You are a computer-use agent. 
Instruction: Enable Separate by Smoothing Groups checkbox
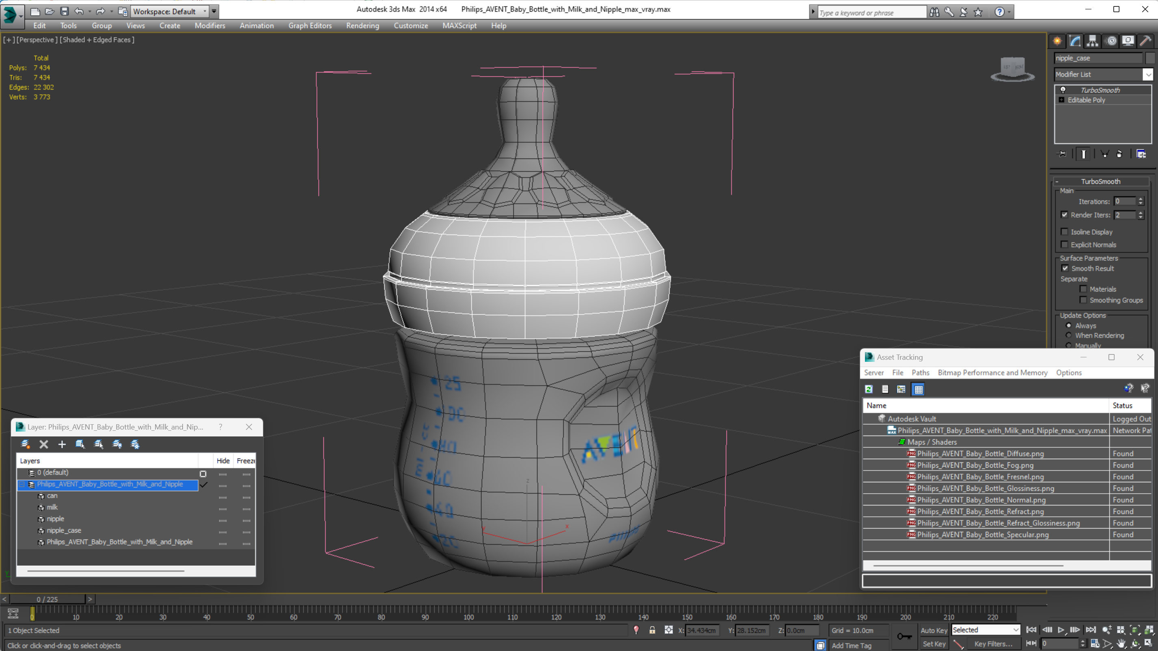(x=1083, y=300)
